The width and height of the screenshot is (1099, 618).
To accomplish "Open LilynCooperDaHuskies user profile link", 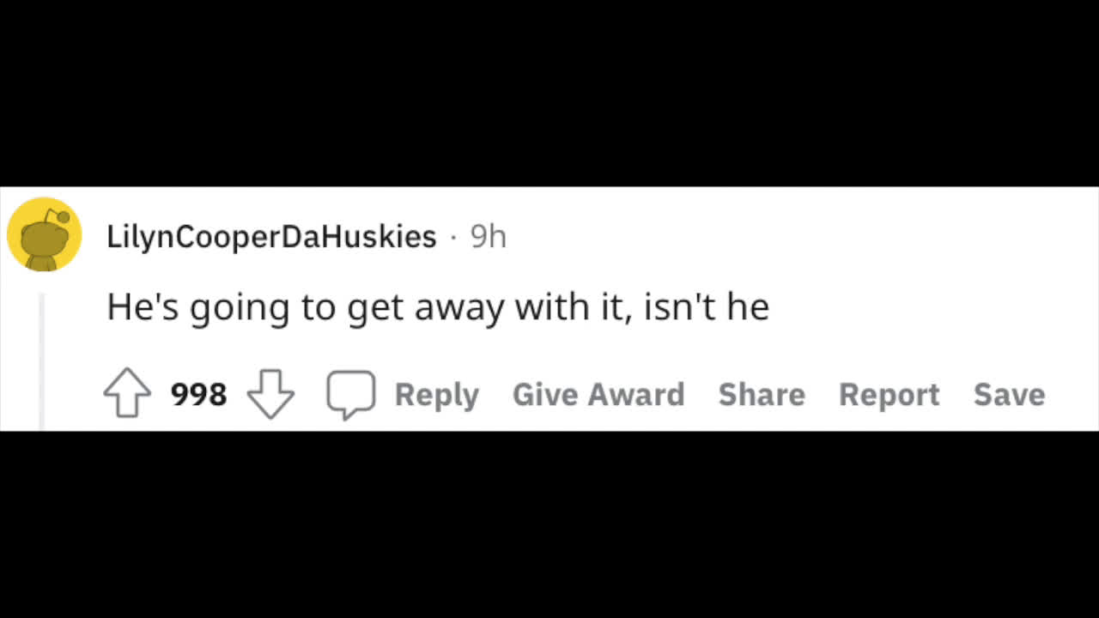I will coord(271,236).
